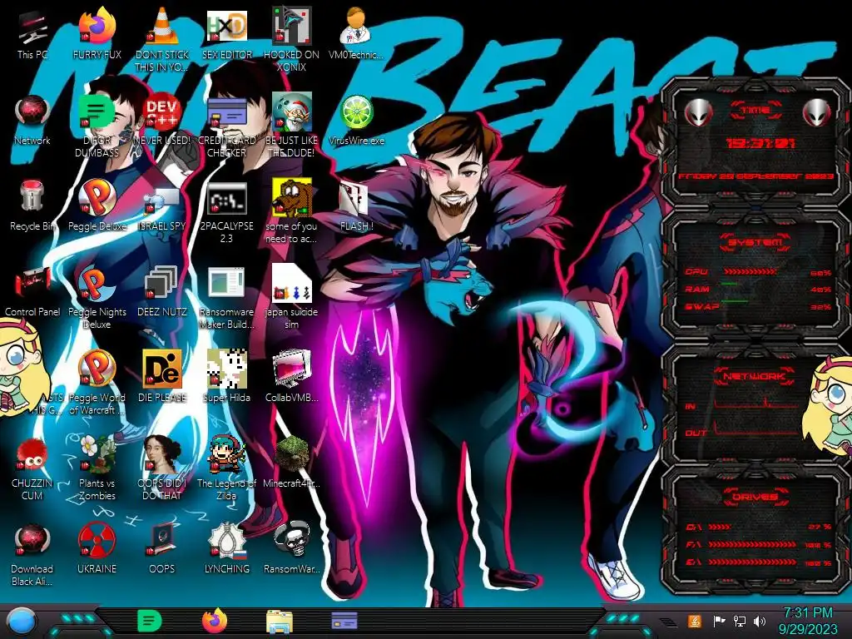Viewport: 852px width, 639px height.
Task: Select Peggle World of Warcraft shortcut
Action: click(x=97, y=368)
